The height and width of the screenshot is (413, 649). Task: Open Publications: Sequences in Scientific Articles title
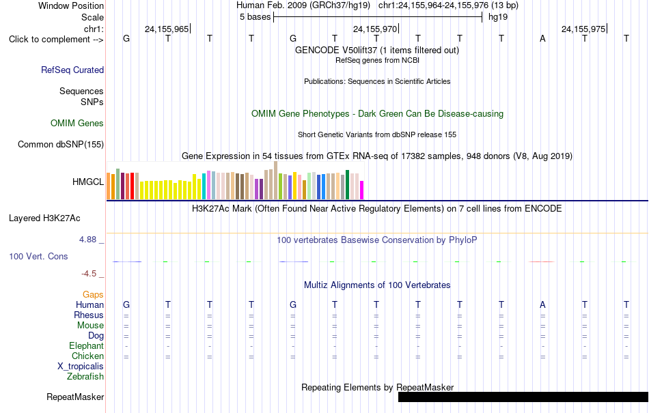point(377,81)
